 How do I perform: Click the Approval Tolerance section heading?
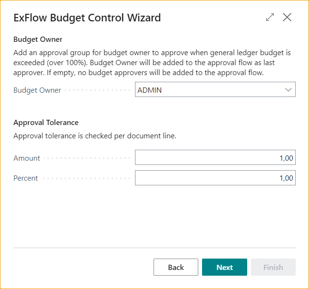[46, 123]
